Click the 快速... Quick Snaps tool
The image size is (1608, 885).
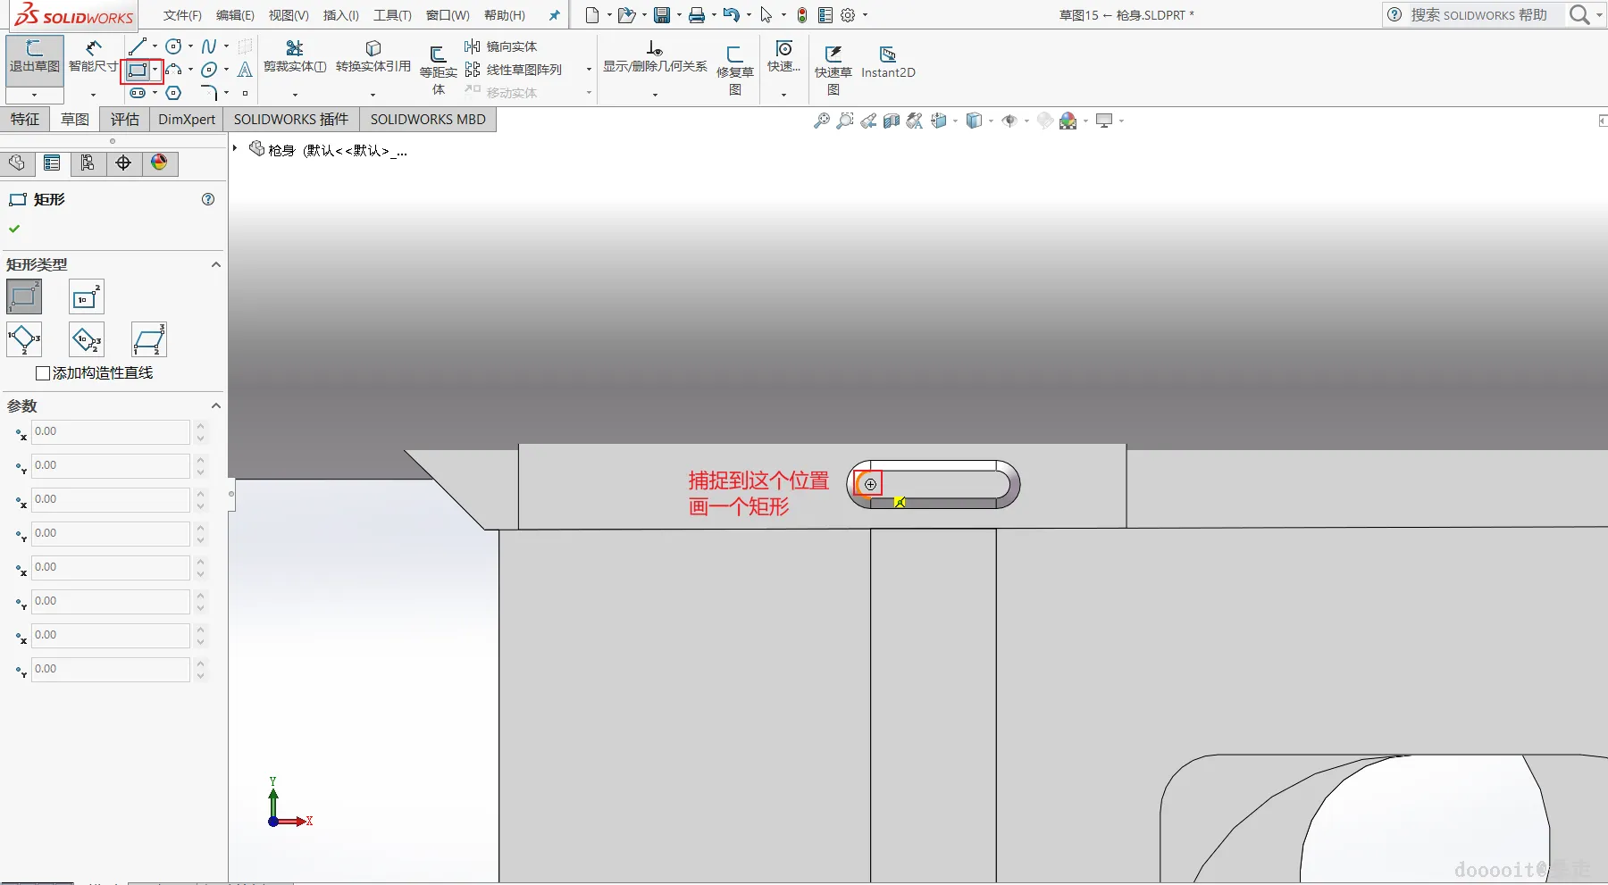[783, 56]
